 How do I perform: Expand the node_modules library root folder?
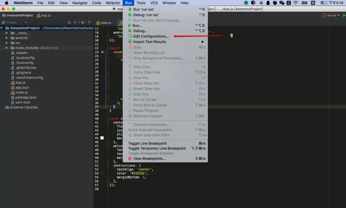click(x=7, y=48)
